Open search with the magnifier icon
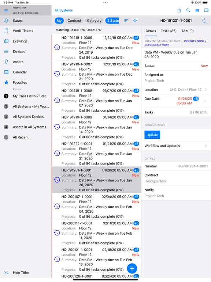211x282 pixels. (188, 10)
